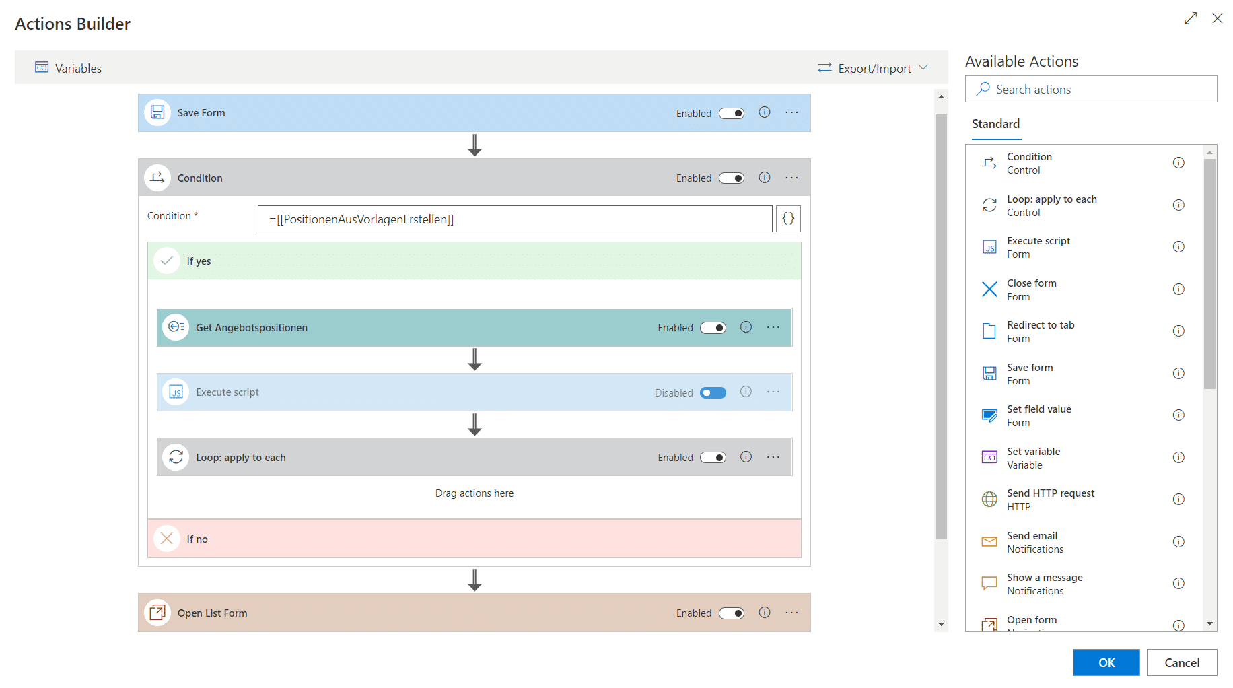Enable the disabled Execute script toggle
The width and height of the screenshot is (1233, 688).
(x=713, y=392)
